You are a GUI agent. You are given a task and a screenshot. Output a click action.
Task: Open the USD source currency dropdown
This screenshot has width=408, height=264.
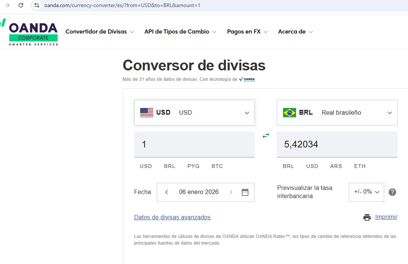click(194, 112)
